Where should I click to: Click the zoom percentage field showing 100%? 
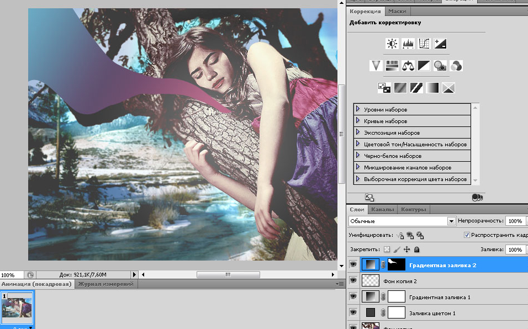[12, 275]
